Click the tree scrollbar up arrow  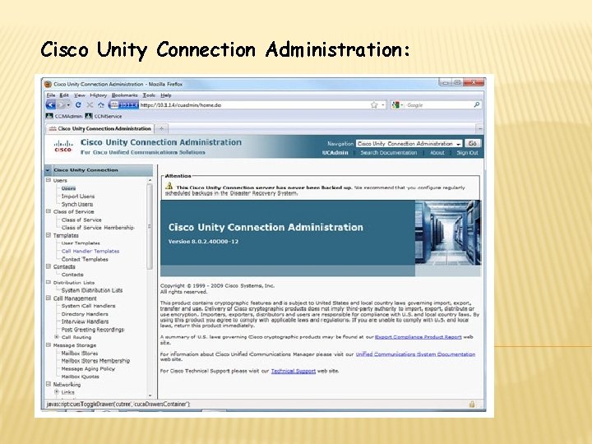coord(150,180)
